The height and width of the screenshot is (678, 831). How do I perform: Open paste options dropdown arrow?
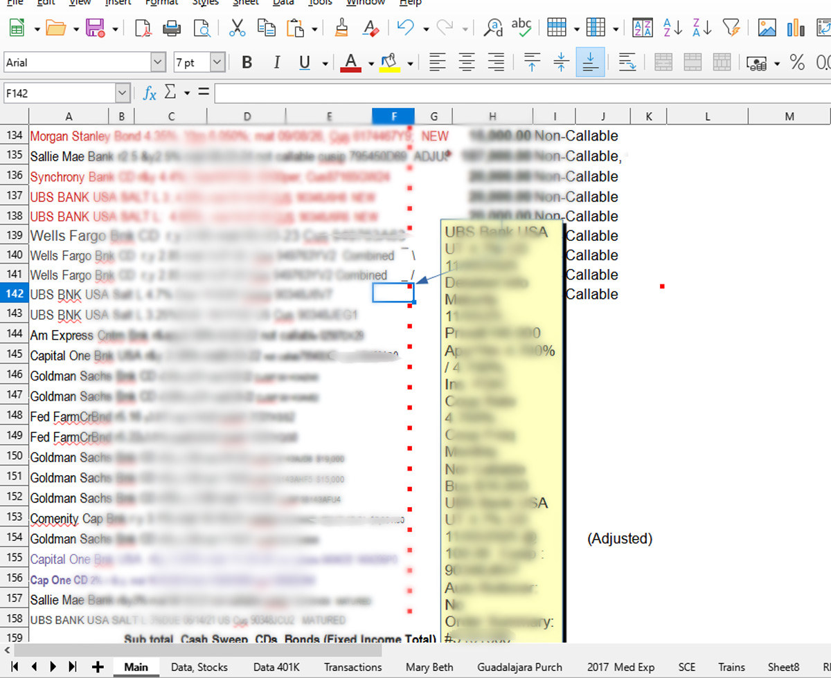tap(314, 28)
